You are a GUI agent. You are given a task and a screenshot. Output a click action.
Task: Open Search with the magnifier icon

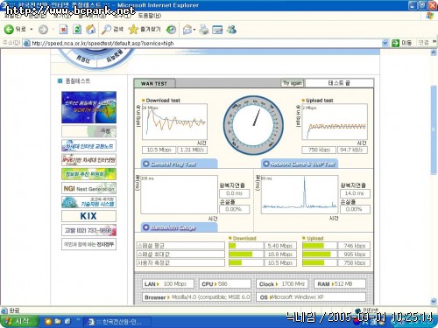click(x=112, y=29)
